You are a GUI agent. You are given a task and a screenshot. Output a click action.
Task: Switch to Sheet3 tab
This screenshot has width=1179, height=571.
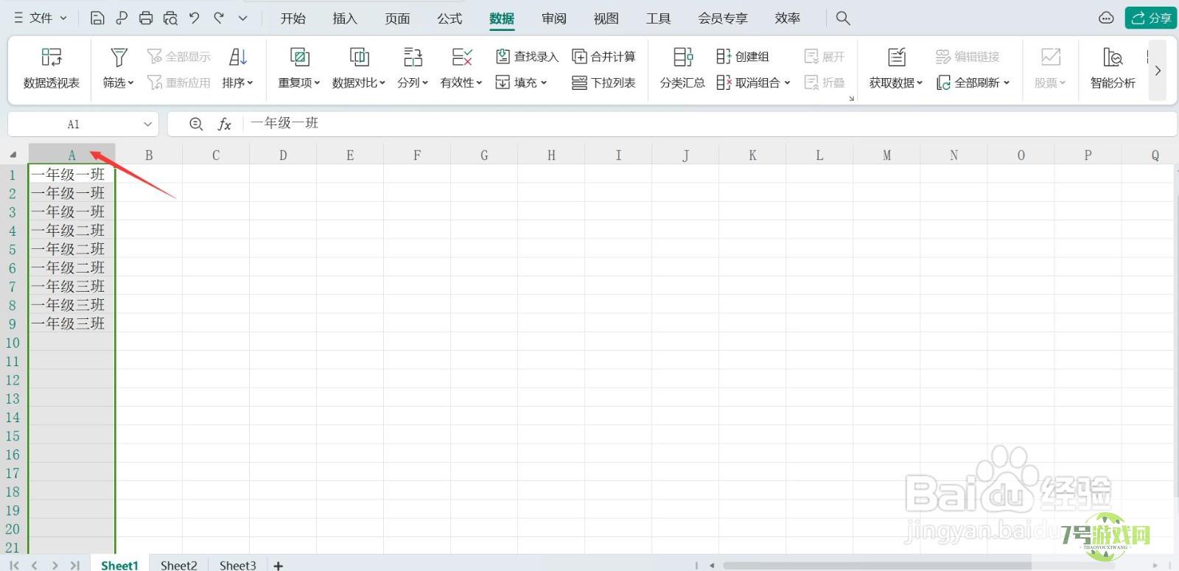(238, 565)
